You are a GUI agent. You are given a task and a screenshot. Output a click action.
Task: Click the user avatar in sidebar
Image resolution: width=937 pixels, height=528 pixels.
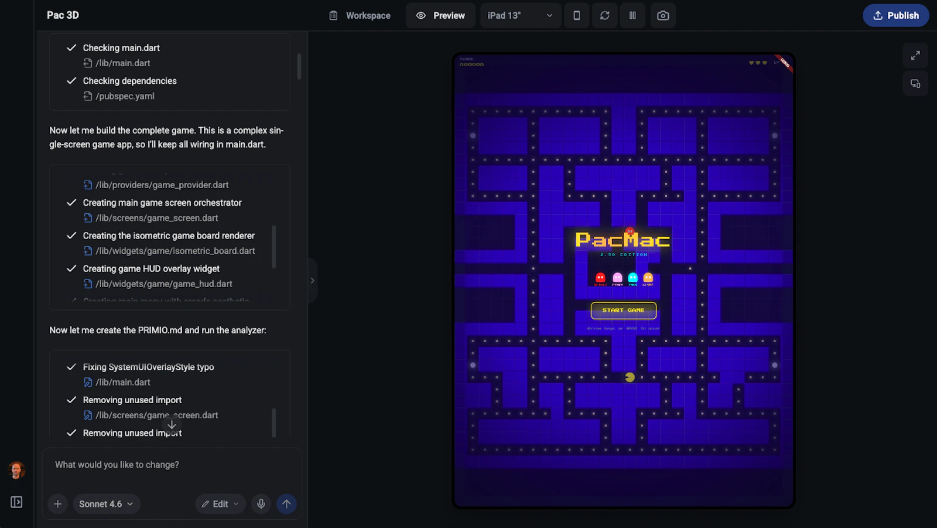click(16, 470)
